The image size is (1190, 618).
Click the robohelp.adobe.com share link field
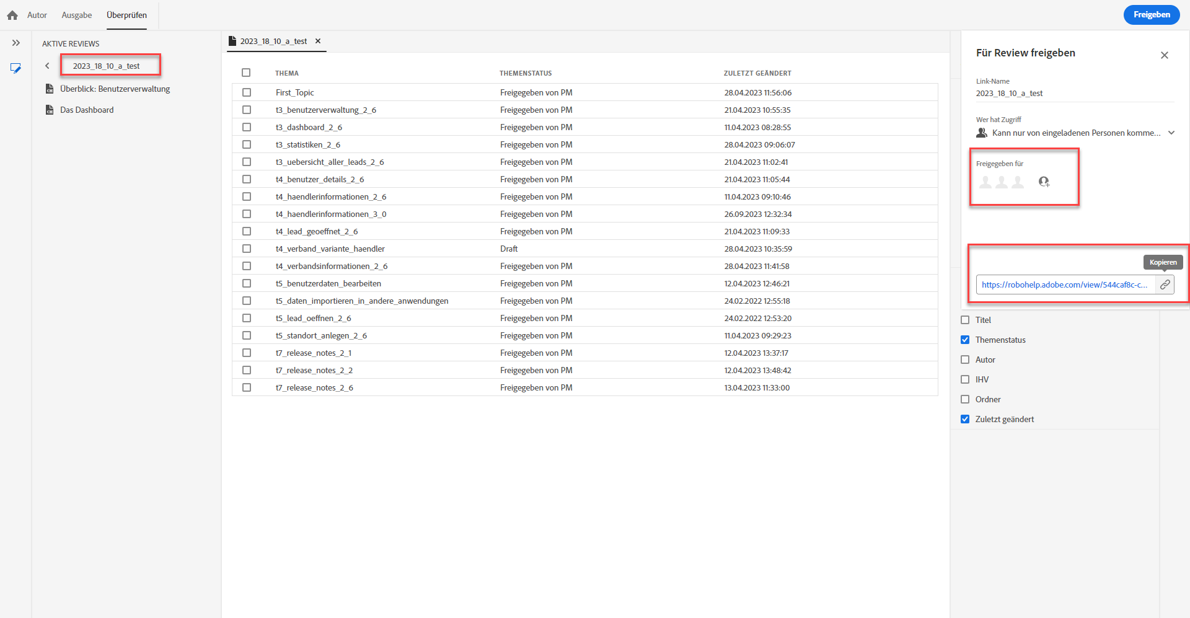tap(1064, 285)
